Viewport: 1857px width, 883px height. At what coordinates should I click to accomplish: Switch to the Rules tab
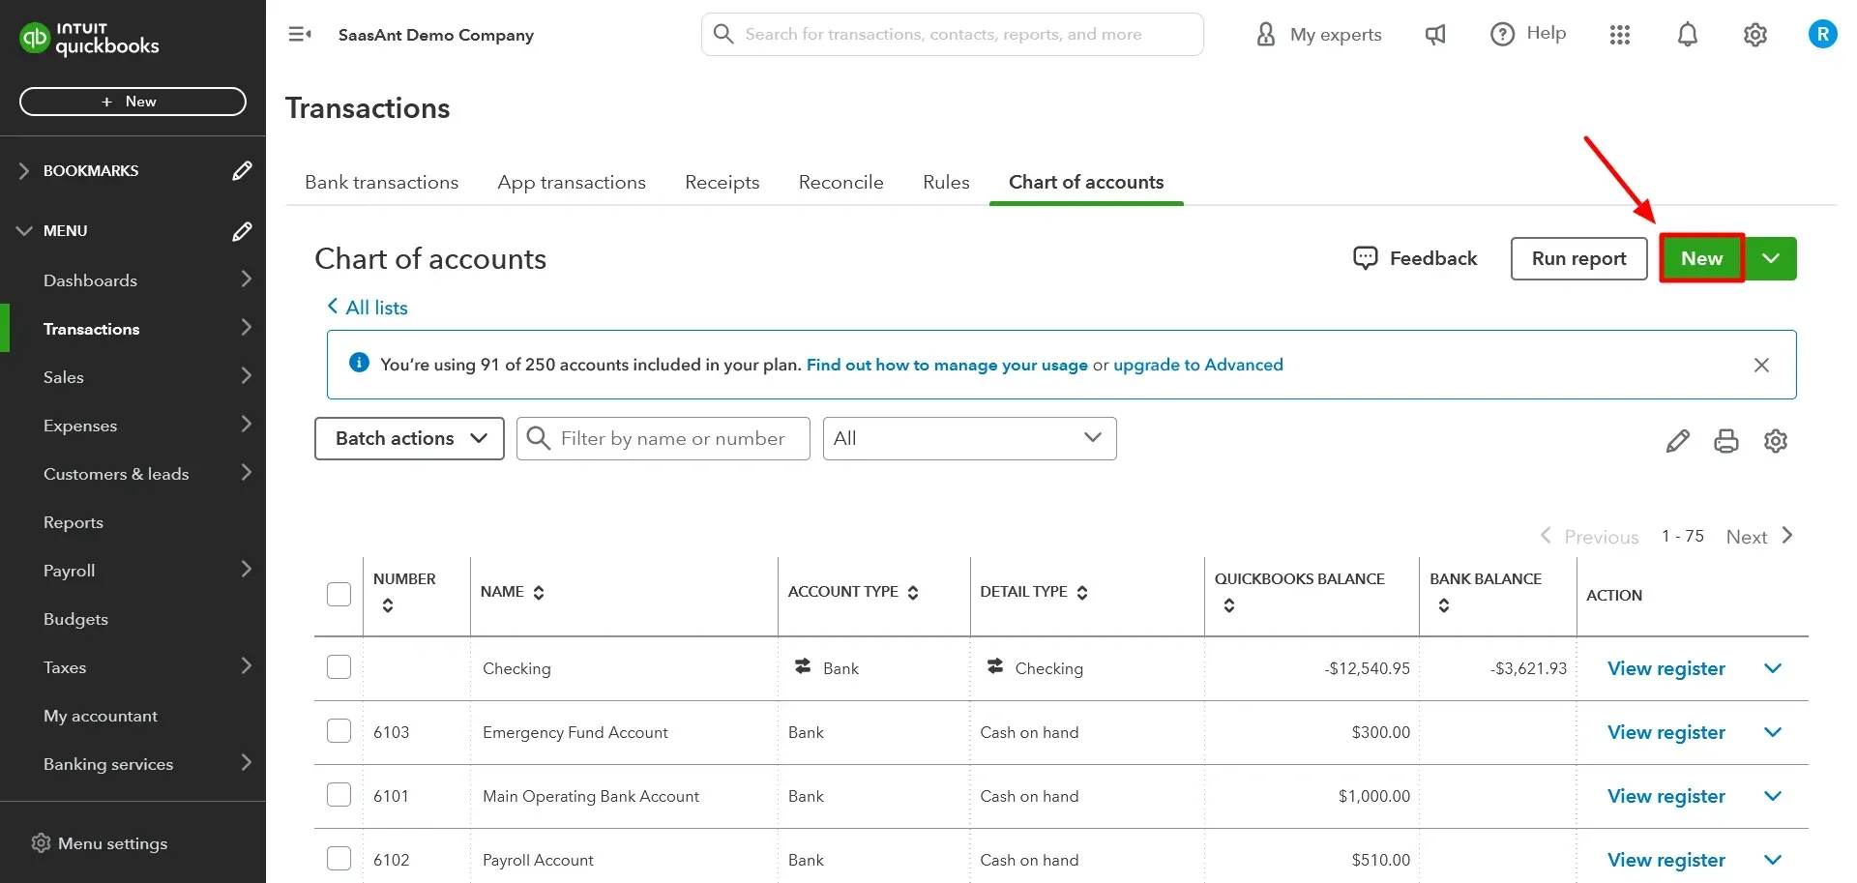[946, 182]
